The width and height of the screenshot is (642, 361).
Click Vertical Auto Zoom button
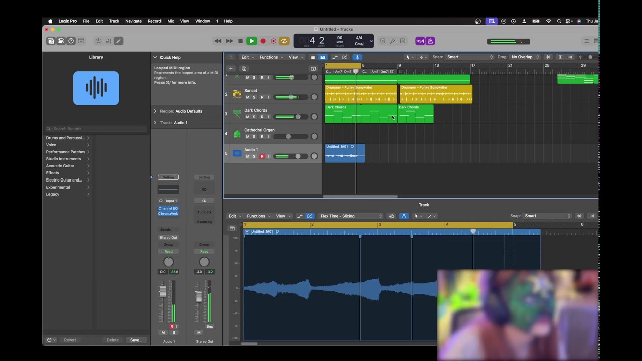point(560,57)
